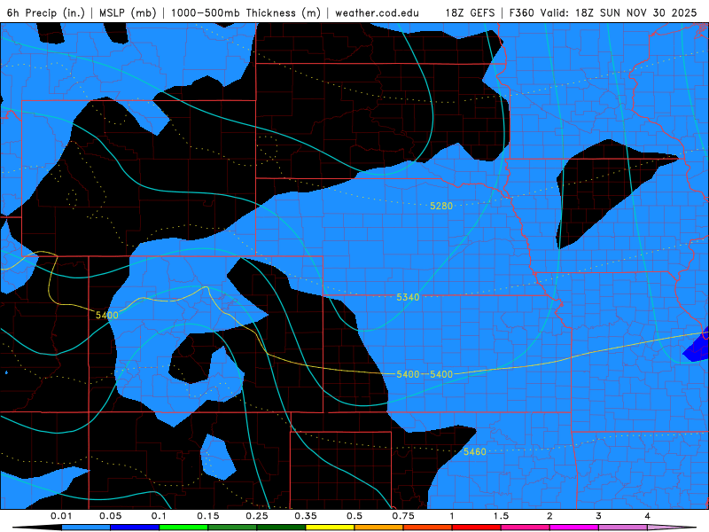Click the '0.1' legend value
Screen dimensions: 709x532
(x=159, y=516)
